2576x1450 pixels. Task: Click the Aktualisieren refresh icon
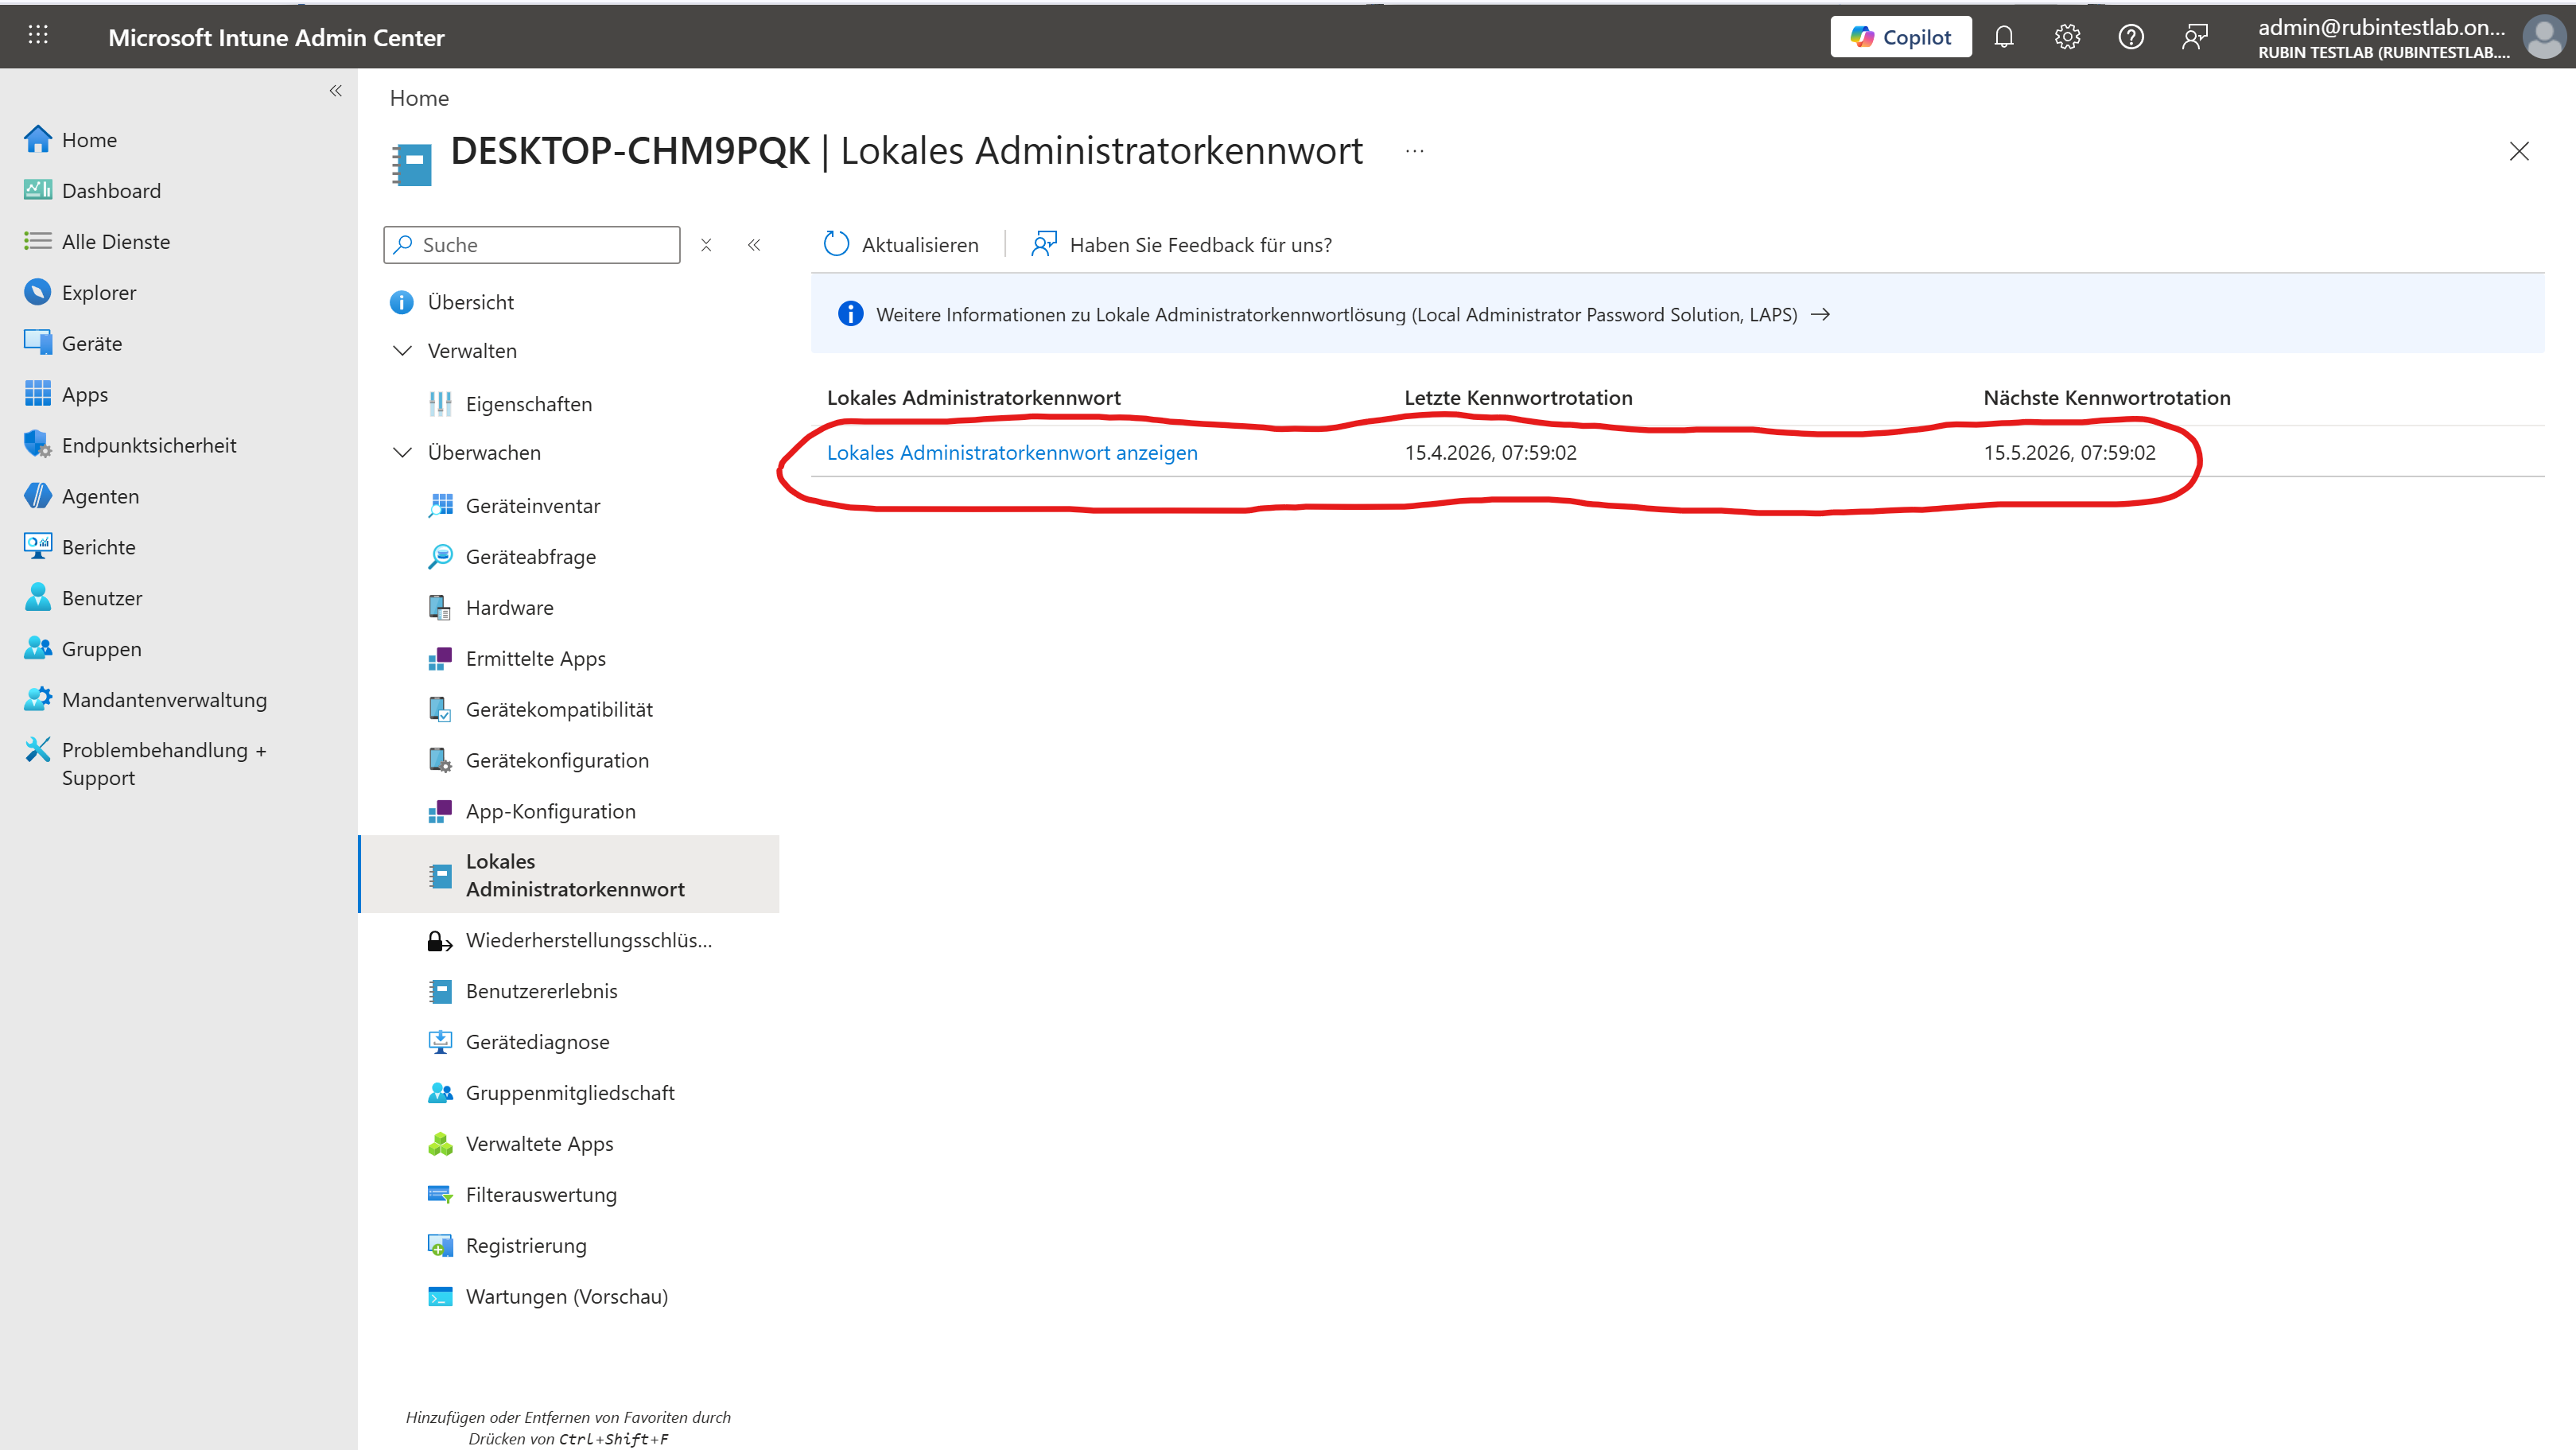[836, 244]
